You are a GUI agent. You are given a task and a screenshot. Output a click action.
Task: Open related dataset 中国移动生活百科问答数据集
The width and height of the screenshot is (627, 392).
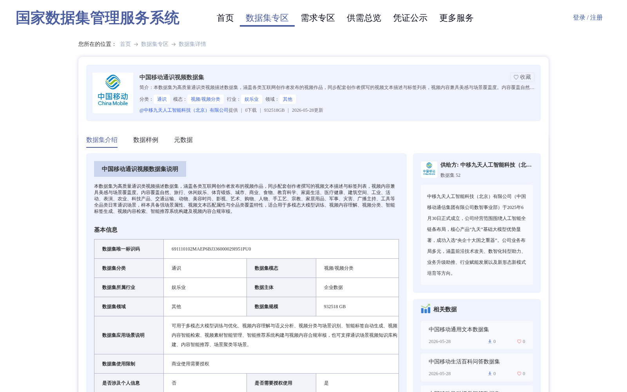pos(464,361)
